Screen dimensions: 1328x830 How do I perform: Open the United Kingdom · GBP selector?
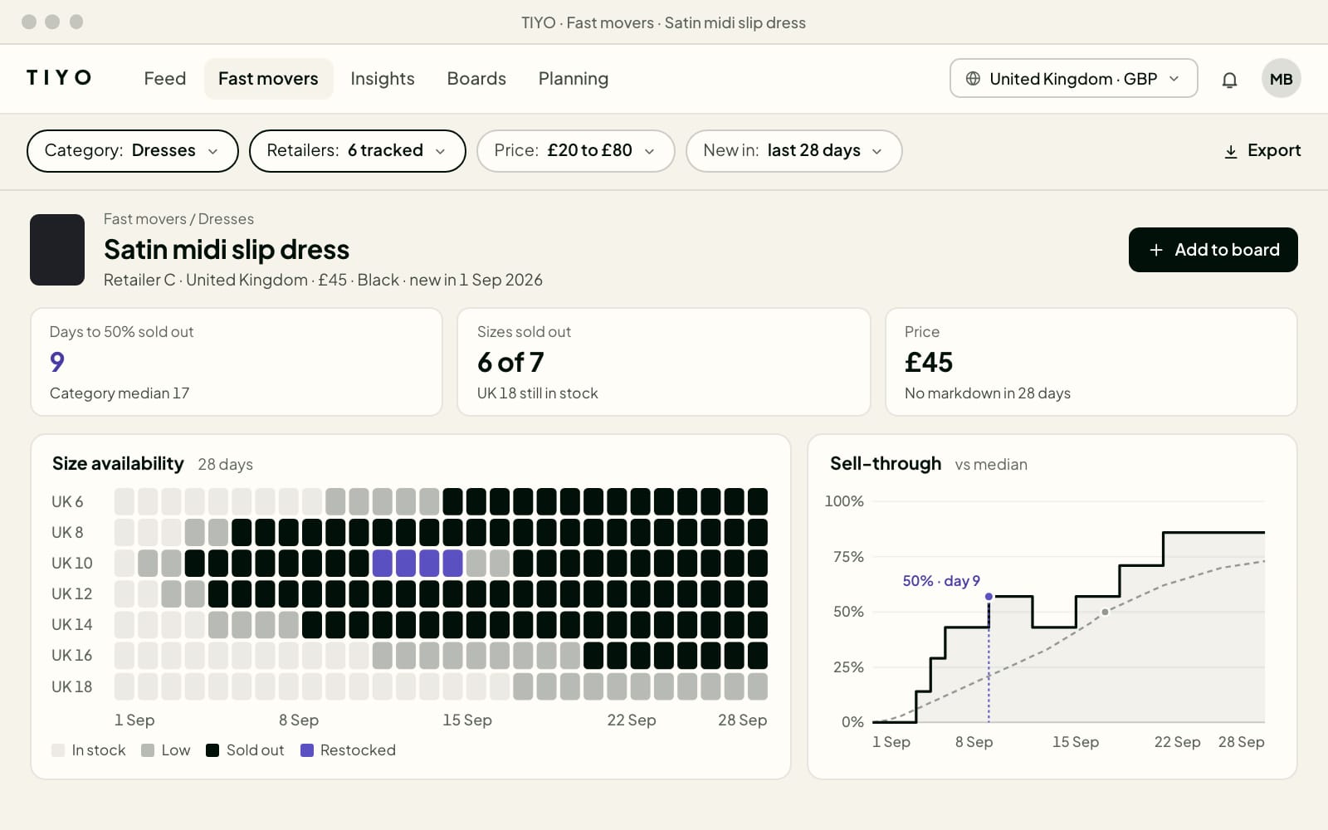coord(1073,79)
